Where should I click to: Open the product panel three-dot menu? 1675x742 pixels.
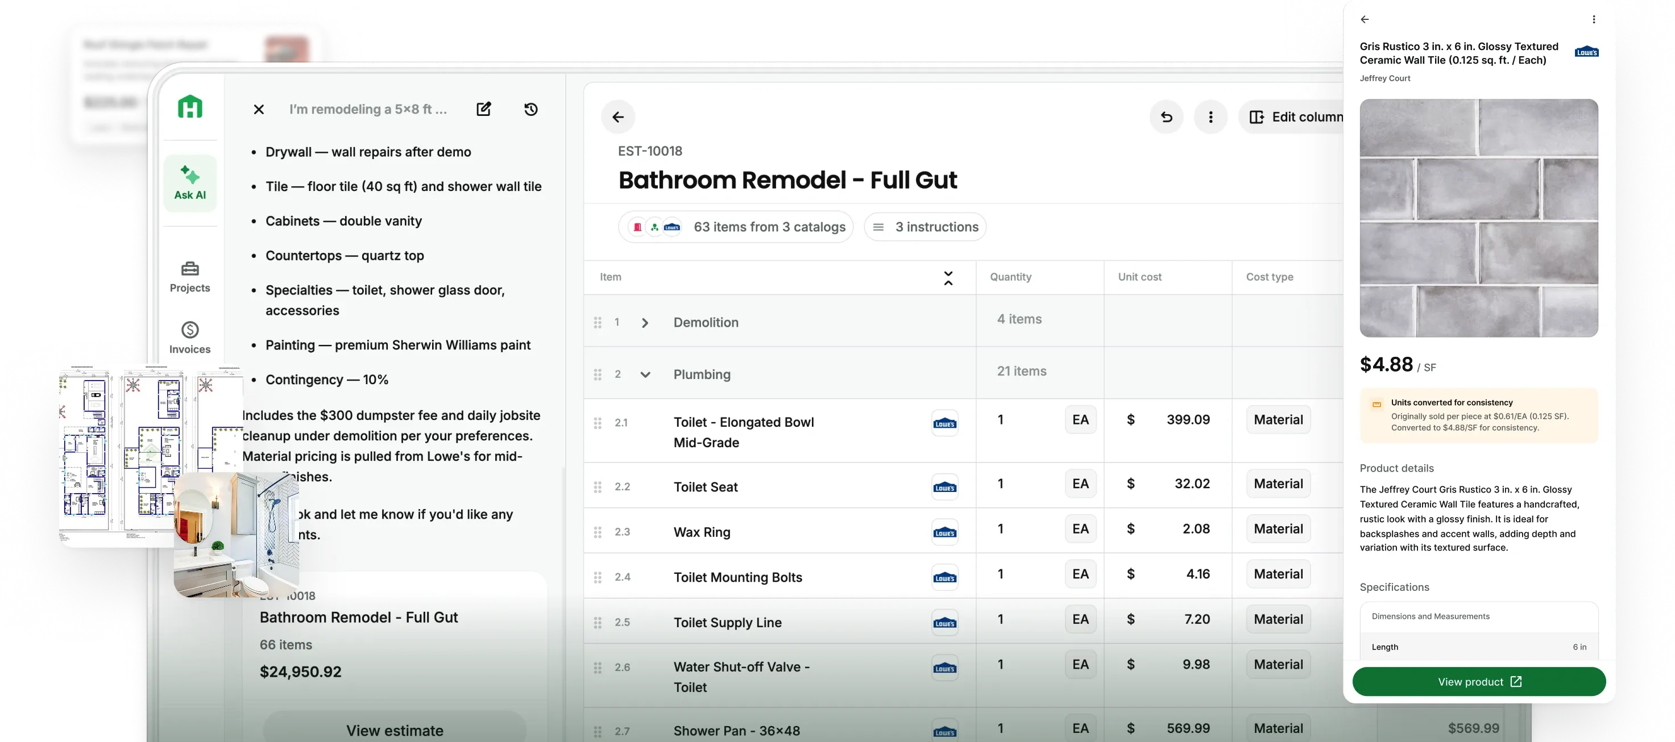(1594, 19)
